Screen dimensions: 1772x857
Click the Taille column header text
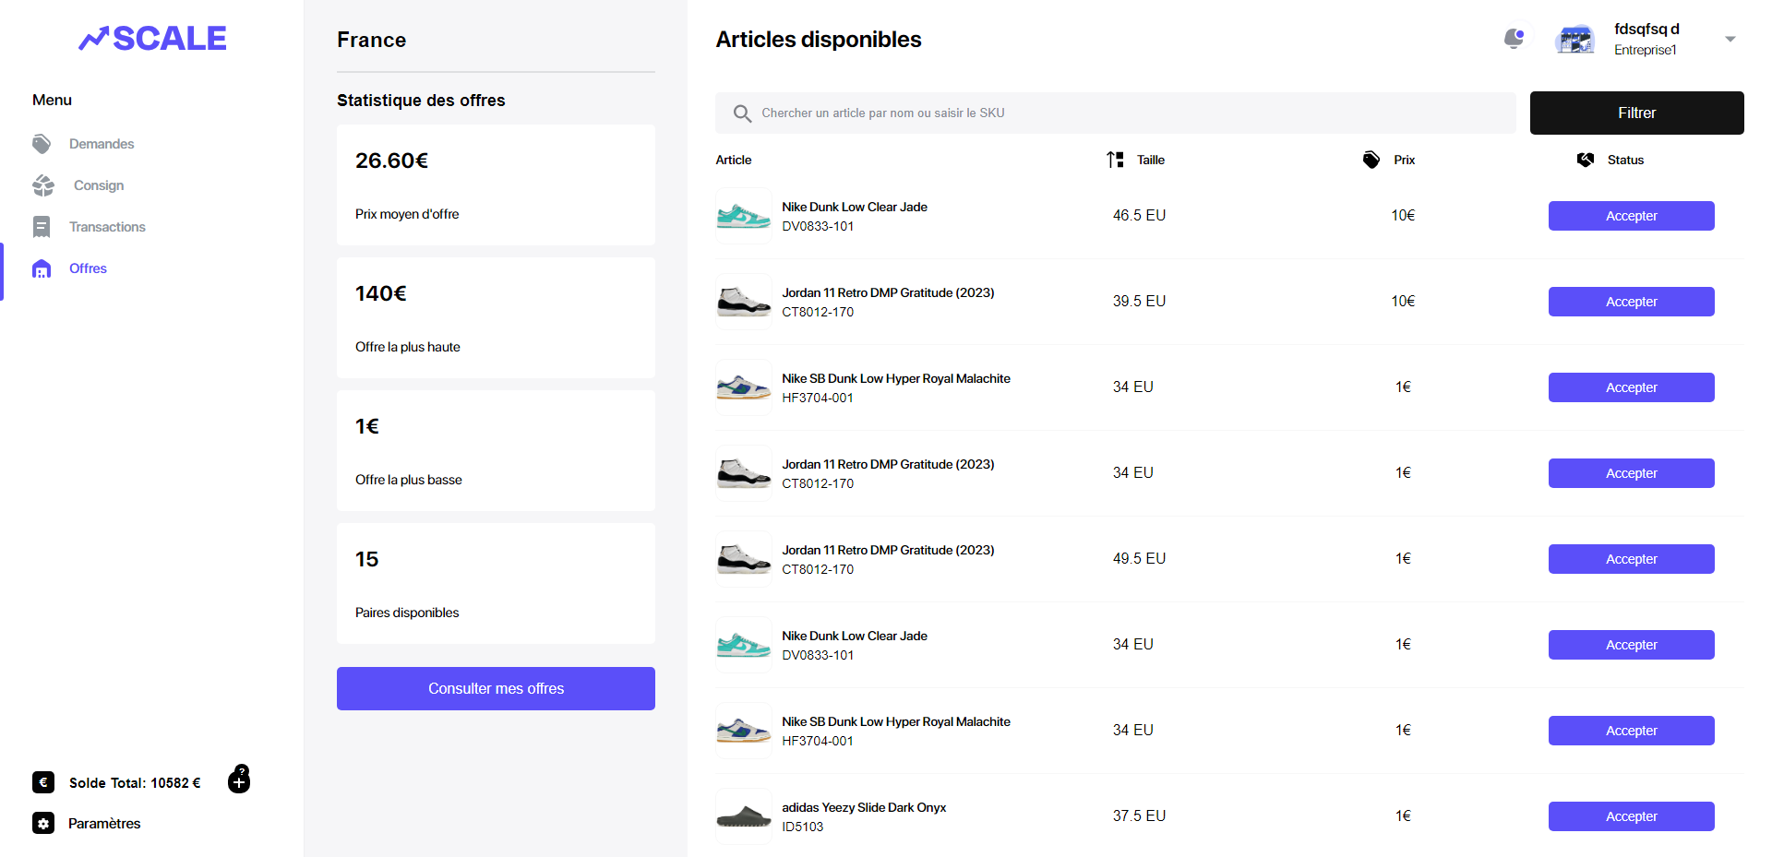click(x=1150, y=160)
